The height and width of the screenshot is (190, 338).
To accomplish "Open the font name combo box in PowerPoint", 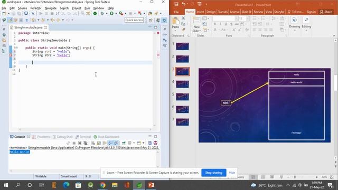I will pos(225,18).
